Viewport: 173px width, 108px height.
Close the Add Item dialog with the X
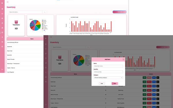123,59
